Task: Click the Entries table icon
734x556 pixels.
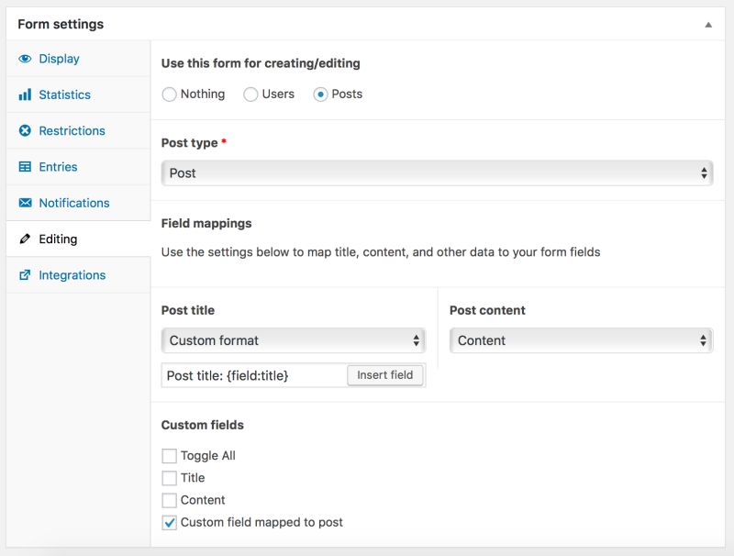Action: pyautogui.click(x=24, y=167)
